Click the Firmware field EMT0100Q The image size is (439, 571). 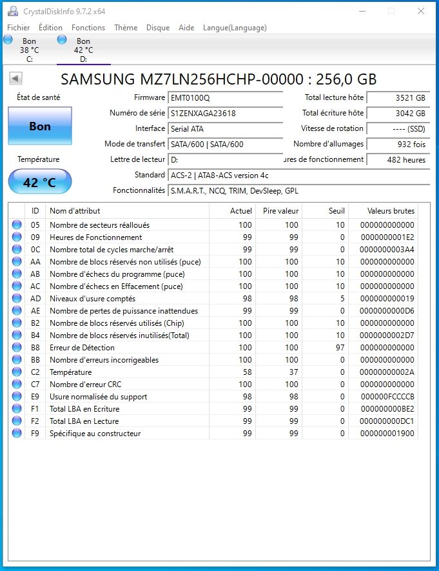(x=225, y=97)
